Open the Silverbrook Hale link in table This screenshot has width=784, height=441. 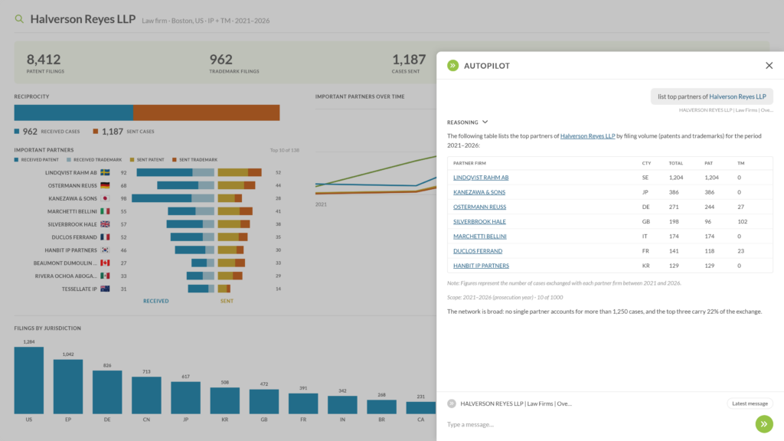479,221
